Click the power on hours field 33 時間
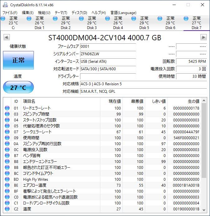This screenshot has width=210, height=216. coord(191,76)
